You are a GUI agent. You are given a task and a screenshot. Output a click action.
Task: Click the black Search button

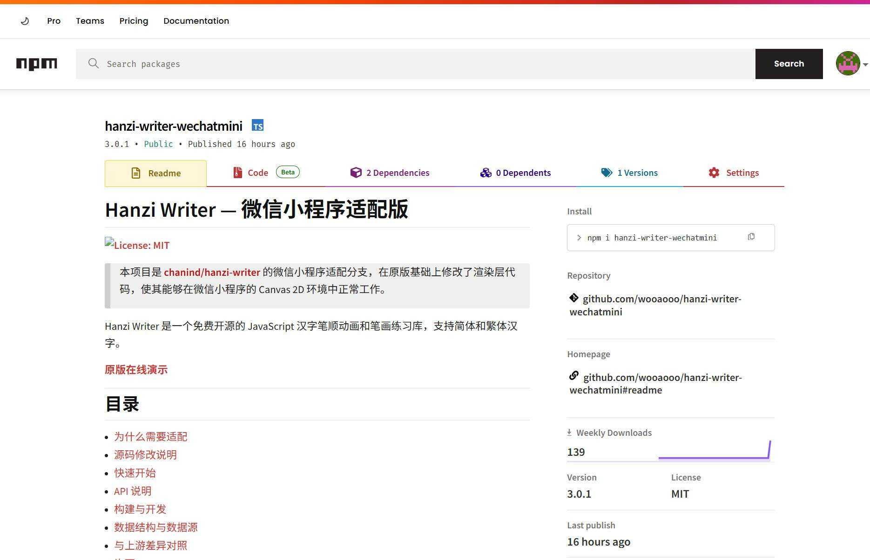click(x=789, y=64)
